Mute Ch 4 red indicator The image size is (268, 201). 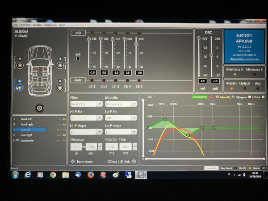[127, 80]
